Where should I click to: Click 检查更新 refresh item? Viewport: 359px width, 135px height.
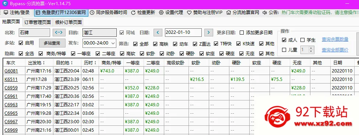coord(143,13)
